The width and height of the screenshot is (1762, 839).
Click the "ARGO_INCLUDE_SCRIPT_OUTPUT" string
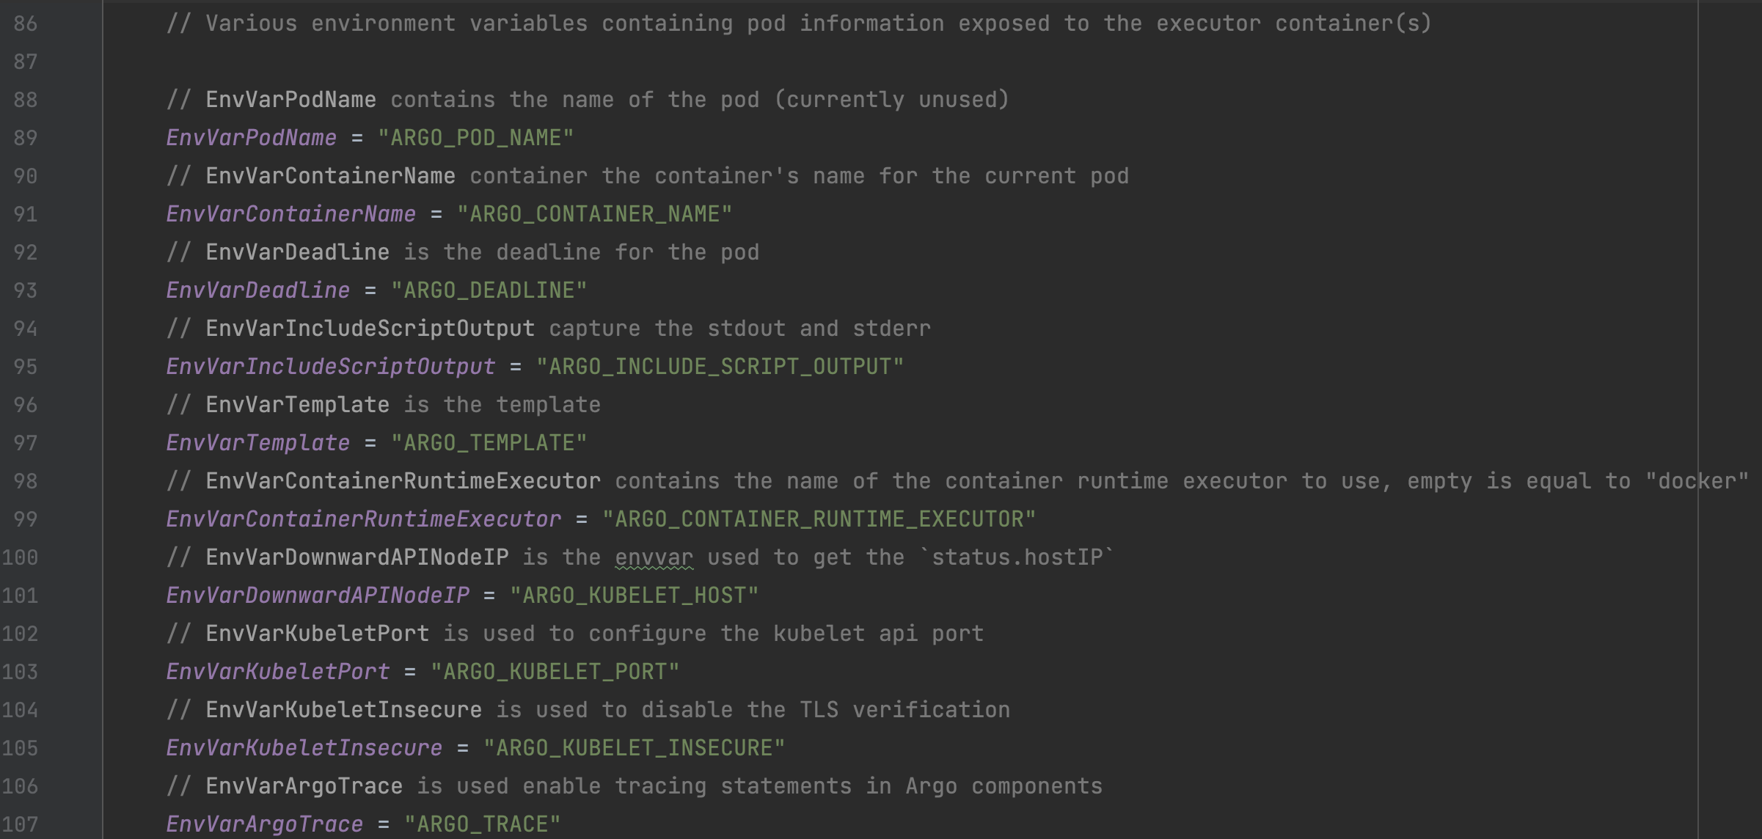[x=720, y=367]
